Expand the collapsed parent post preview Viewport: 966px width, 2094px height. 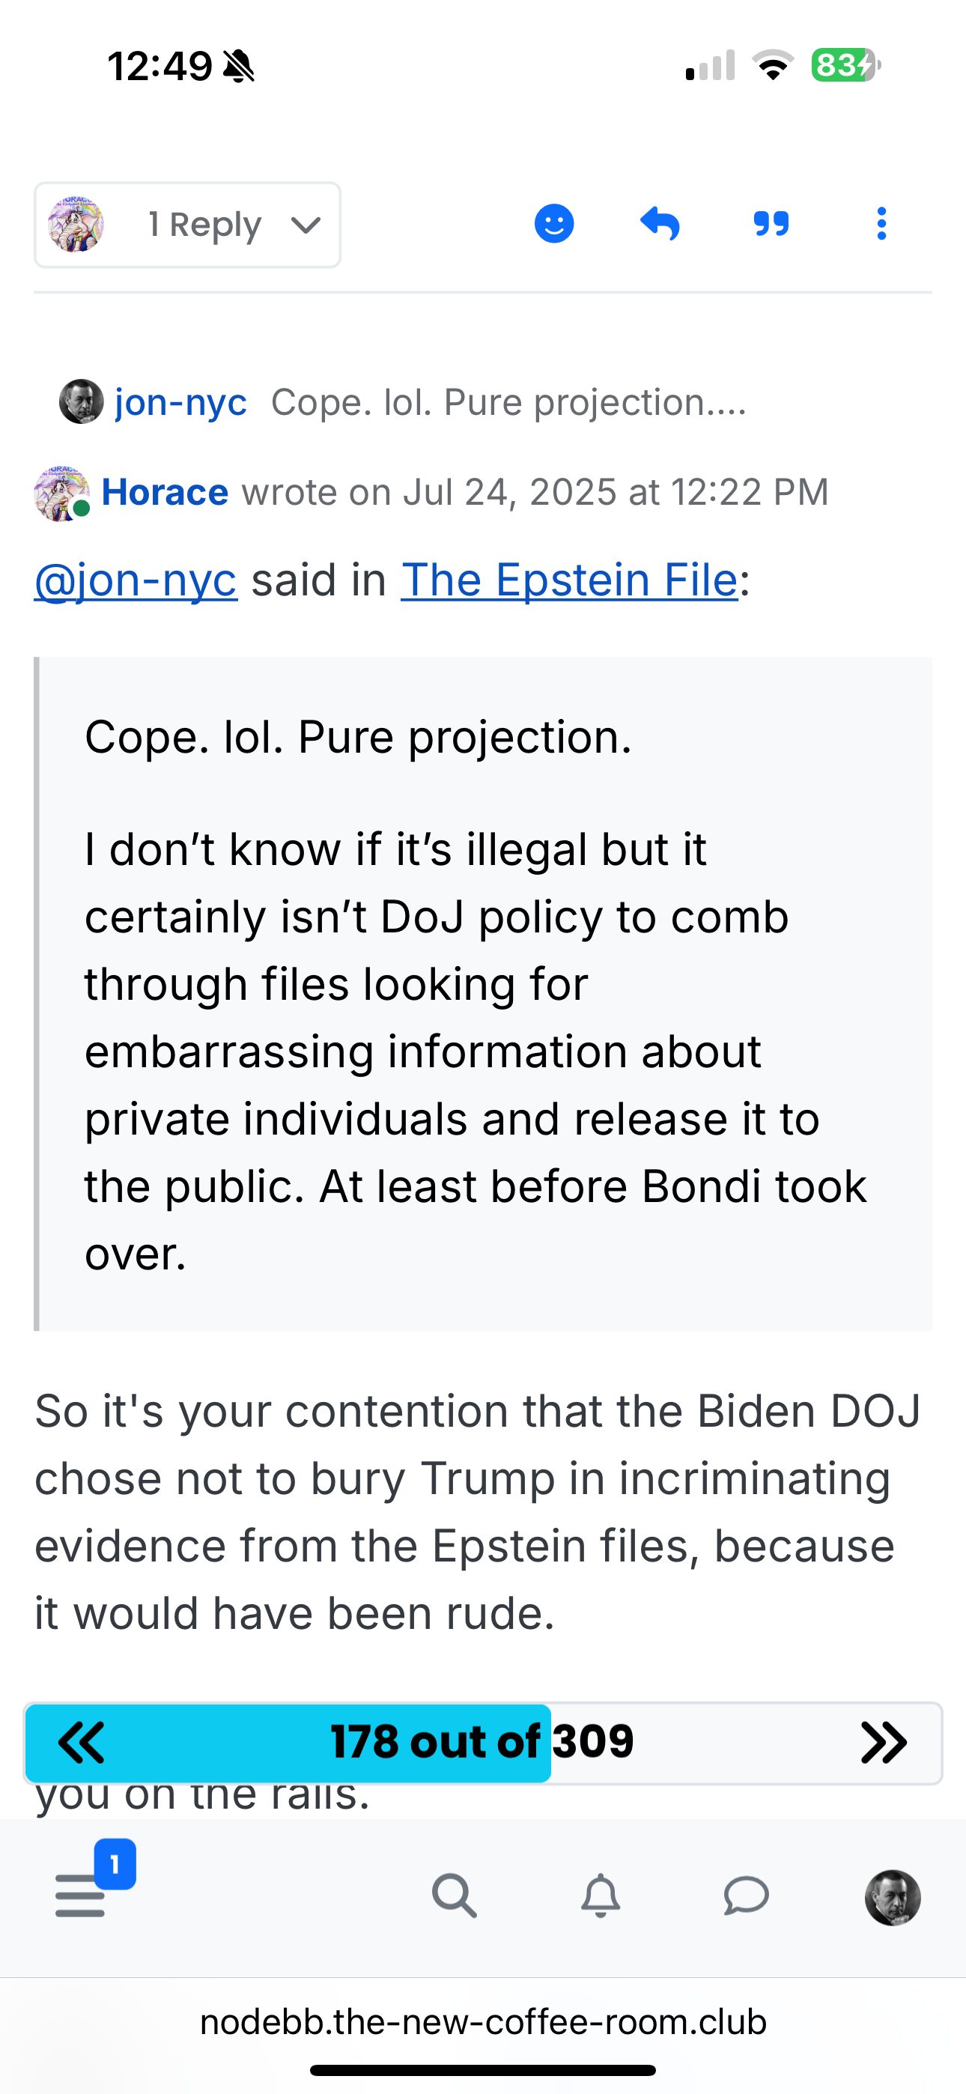(508, 402)
